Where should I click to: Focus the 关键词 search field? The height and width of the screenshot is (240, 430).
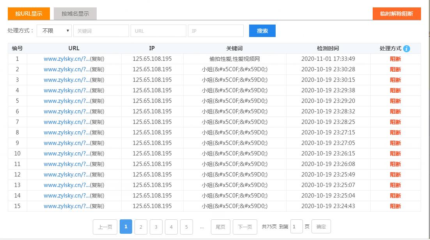tap(101, 31)
